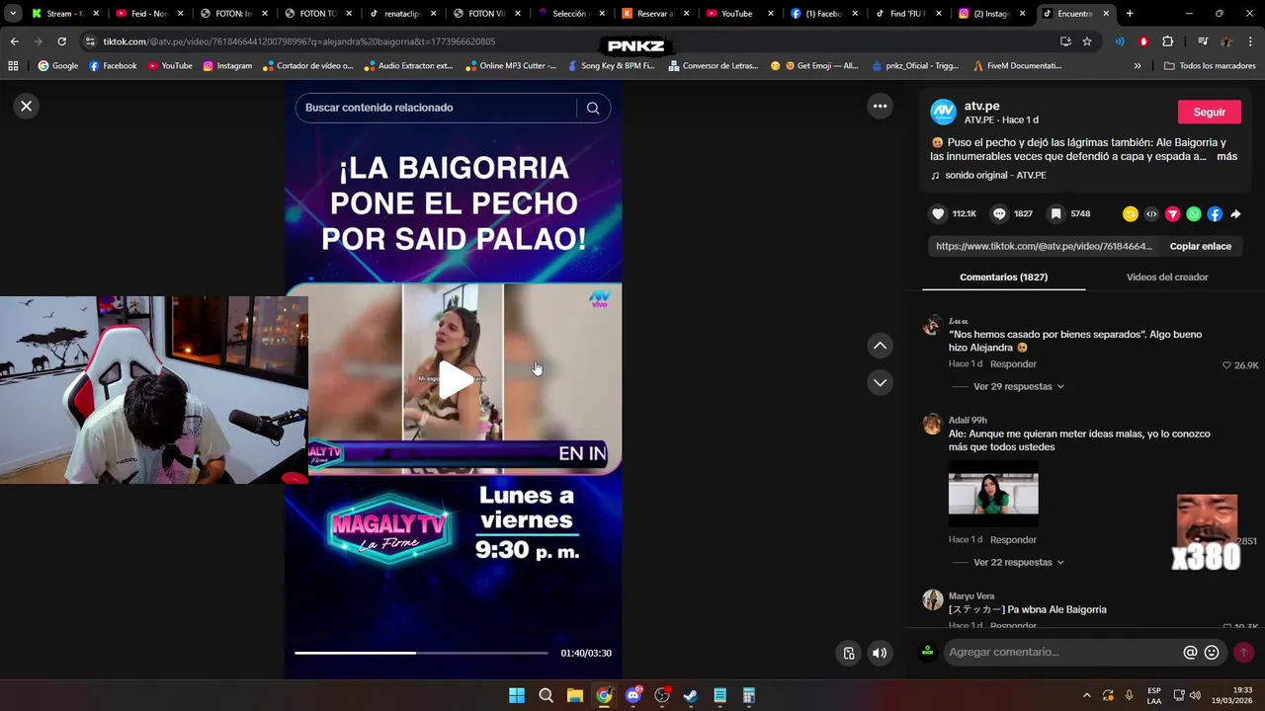This screenshot has width=1265, height=711.
Task: Open the tab search dropdown
Action: tap(13, 14)
